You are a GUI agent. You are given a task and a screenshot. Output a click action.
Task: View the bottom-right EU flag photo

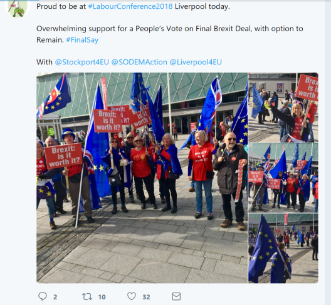coord(283,248)
